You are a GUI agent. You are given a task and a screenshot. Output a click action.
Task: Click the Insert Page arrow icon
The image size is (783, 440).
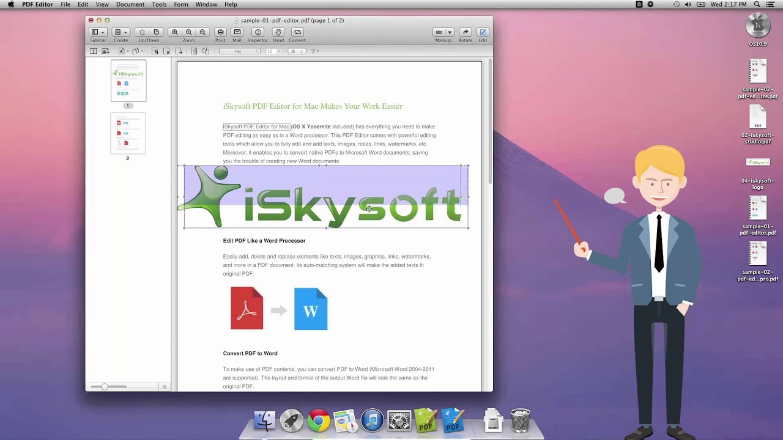[x=179, y=51]
